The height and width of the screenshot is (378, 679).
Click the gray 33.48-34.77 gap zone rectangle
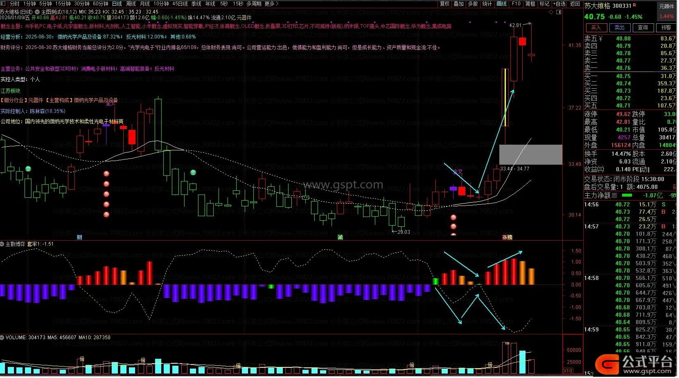point(530,154)
